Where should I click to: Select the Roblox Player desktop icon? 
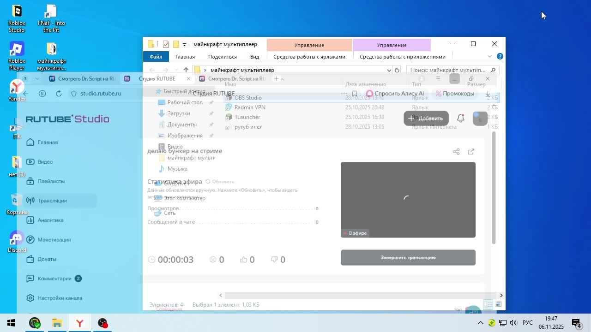(17, 56)
